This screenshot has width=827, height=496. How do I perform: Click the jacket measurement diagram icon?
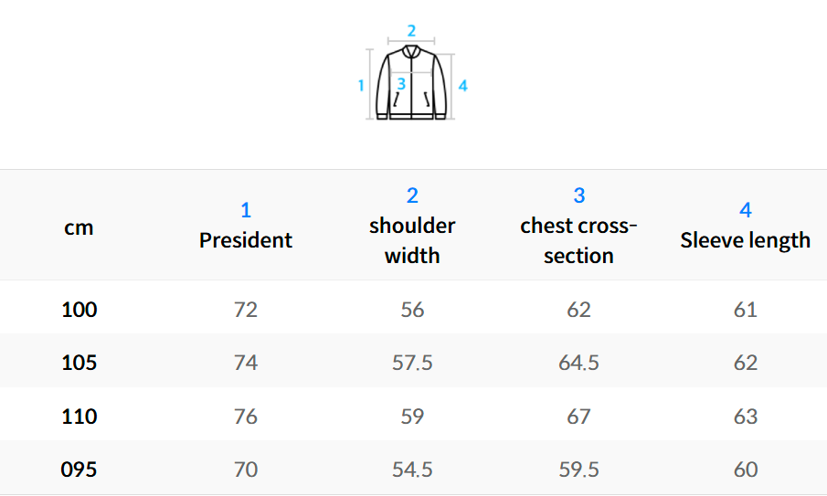(412, 84)
